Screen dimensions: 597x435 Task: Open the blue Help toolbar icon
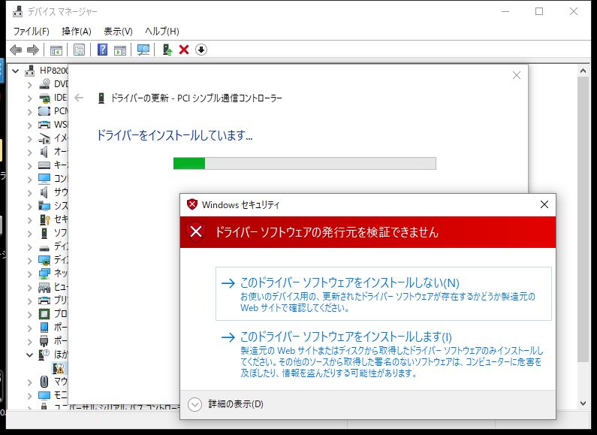(102, 50)
